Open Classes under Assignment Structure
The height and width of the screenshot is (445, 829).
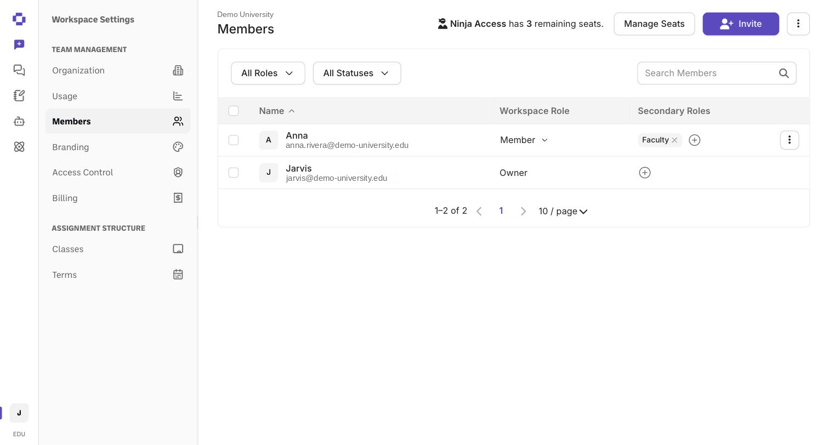pyautogui.click(x=118, y=249)
